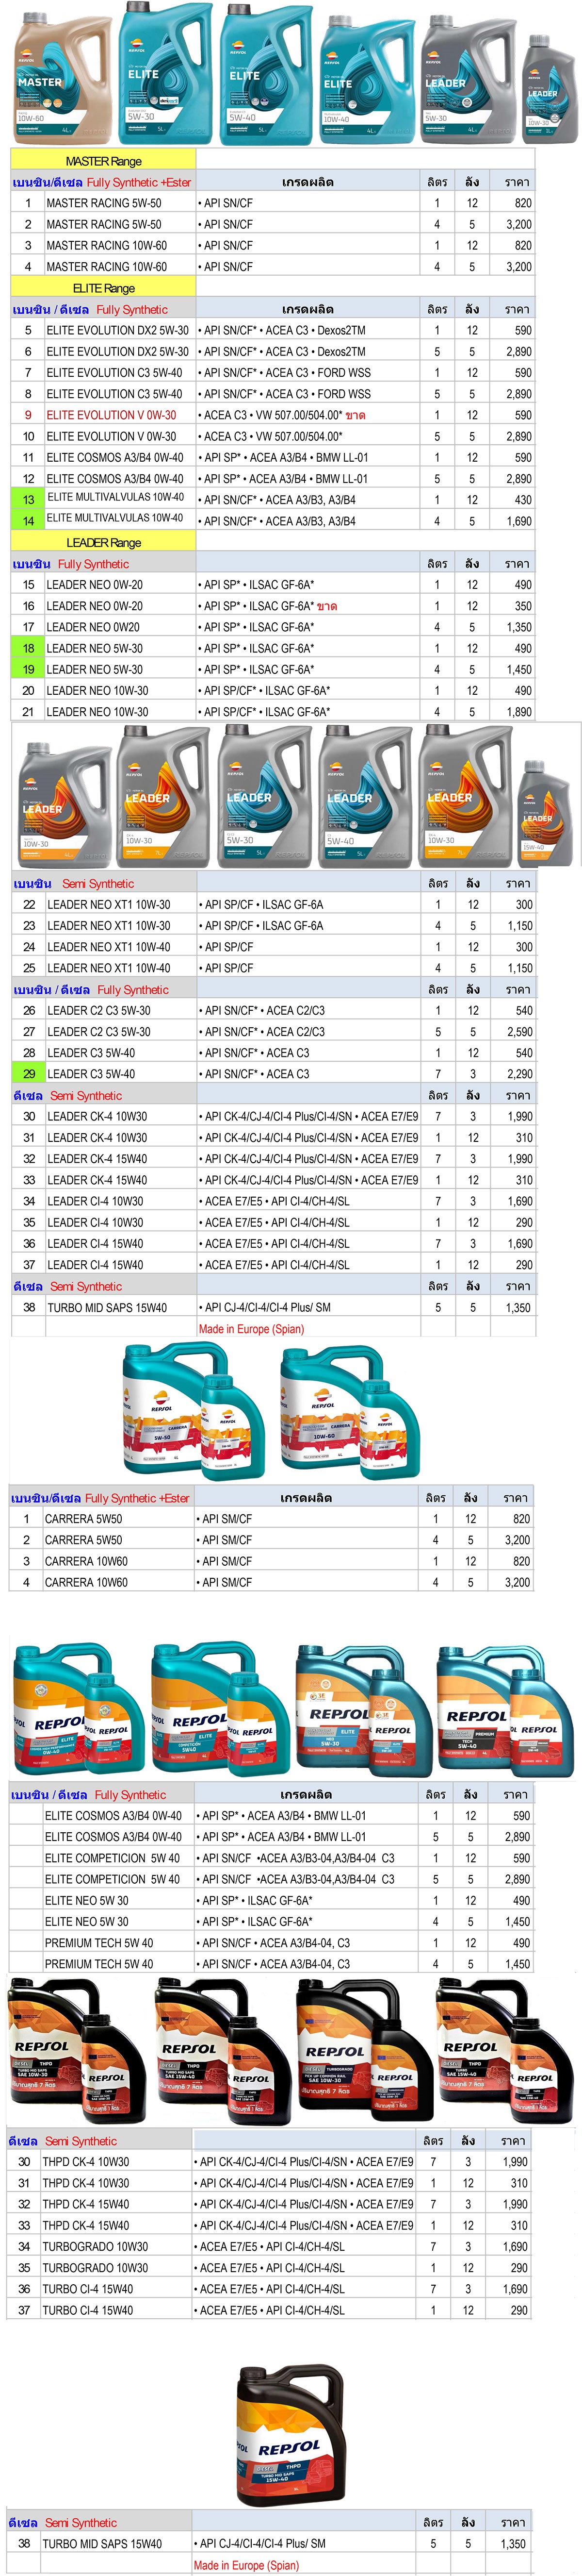Select the price "2,290"
Image resolution: width=582 pixels, height=2576 pixels.
(x=519, y=1074)
